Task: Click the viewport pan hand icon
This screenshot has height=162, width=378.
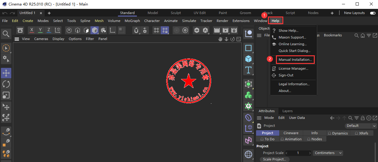Action: point(221,39)
